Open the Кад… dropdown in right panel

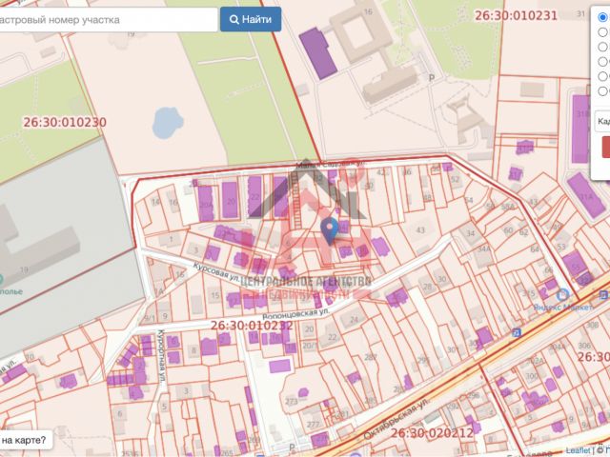[602, 121]
